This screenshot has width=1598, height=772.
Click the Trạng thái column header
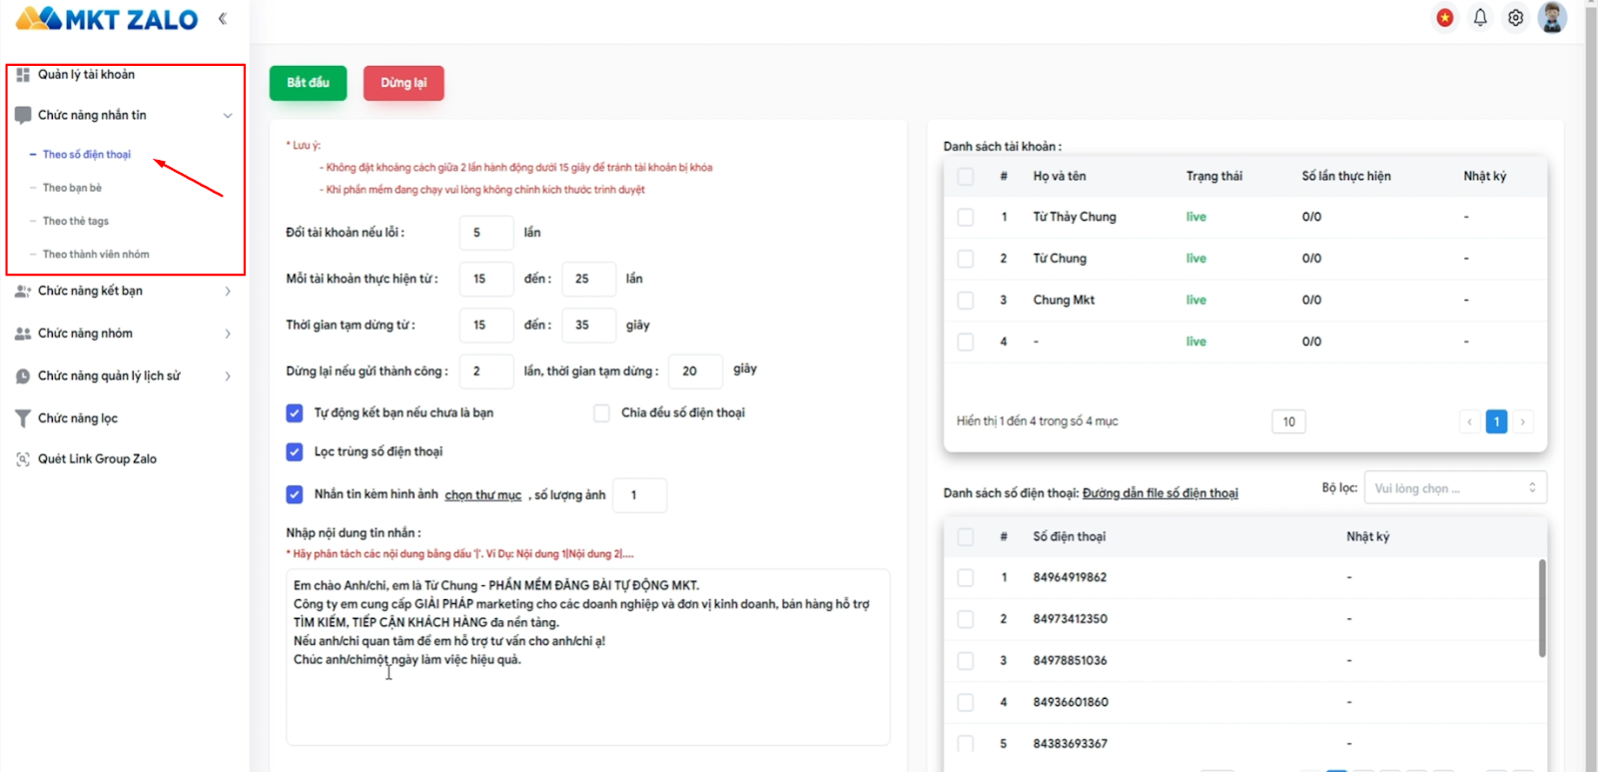[x=1214, y=176]
